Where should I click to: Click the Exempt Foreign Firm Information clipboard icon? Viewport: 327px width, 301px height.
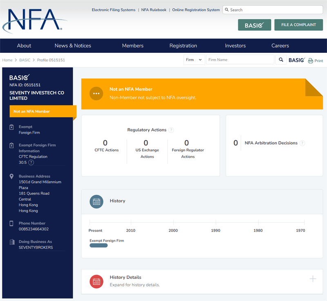click(12, 145)
